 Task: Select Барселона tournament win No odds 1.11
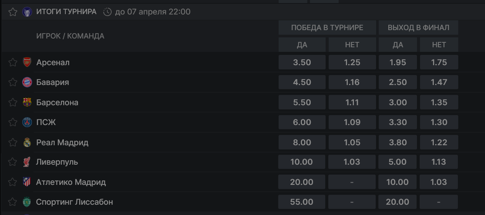coord(352,102)
